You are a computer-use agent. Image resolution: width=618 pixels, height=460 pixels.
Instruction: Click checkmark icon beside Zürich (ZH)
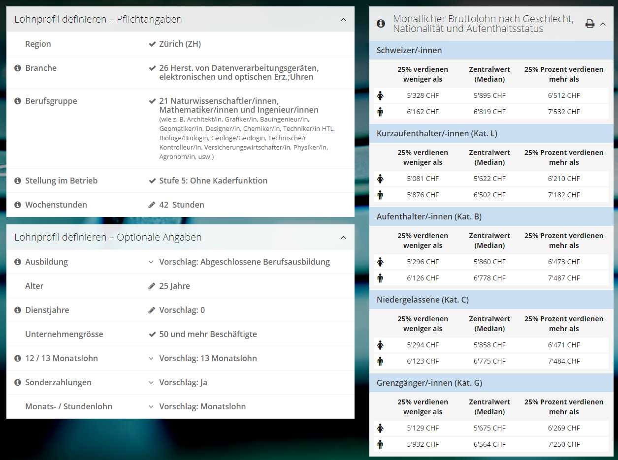coord(152,44)
